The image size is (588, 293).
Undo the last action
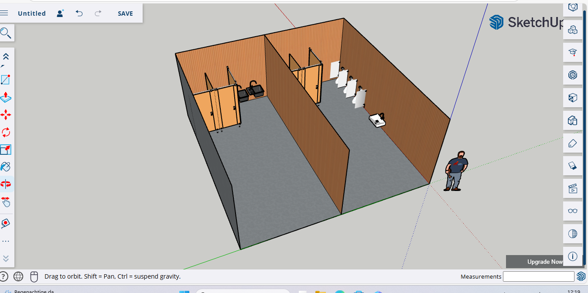pyautogui.click(x=79, y=14)
